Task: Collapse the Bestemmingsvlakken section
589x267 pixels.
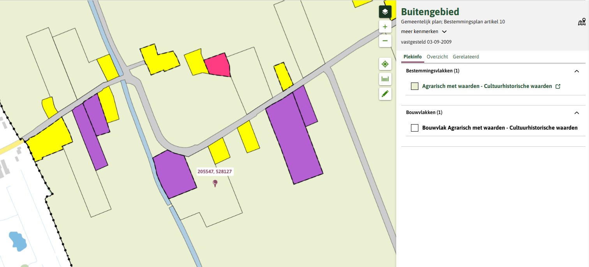Action: 577,71
